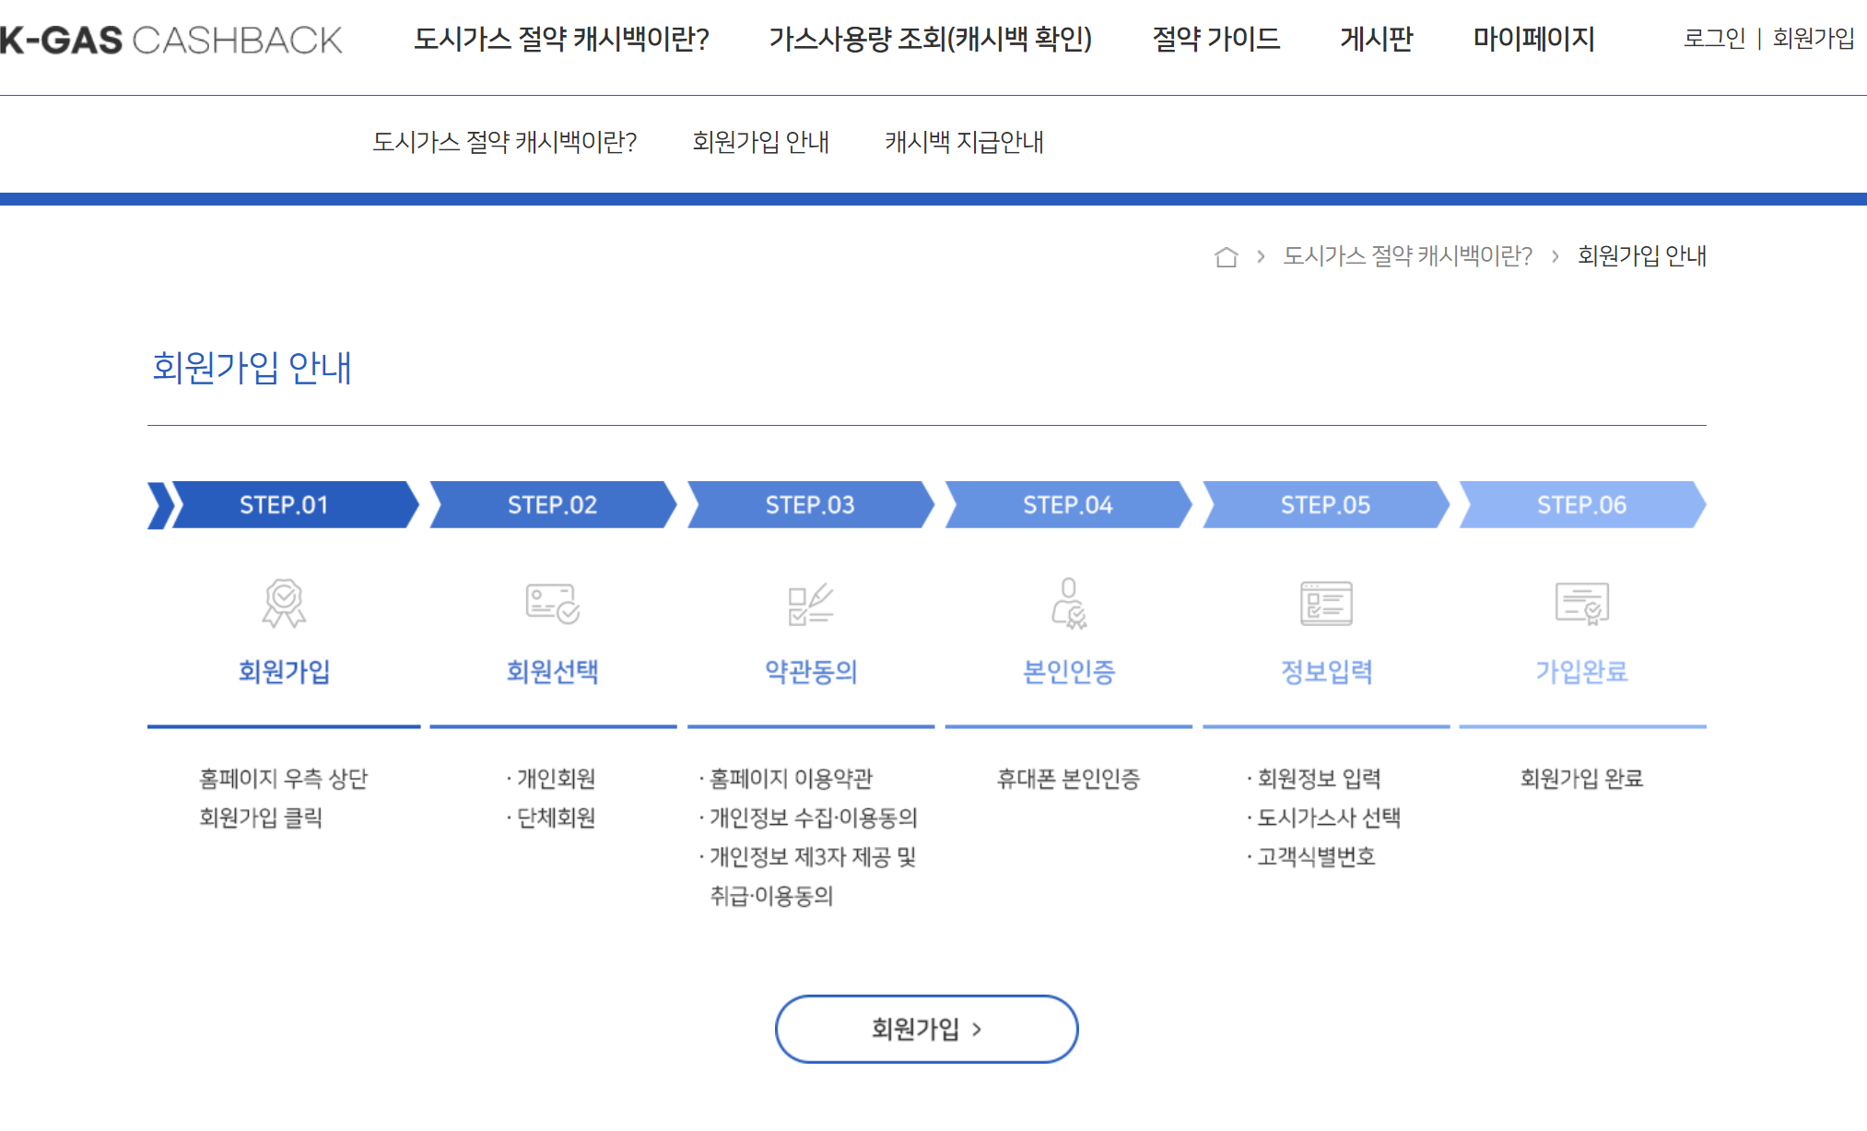Select the 캐시백 지급안내 submenu tab

(964, 142)
